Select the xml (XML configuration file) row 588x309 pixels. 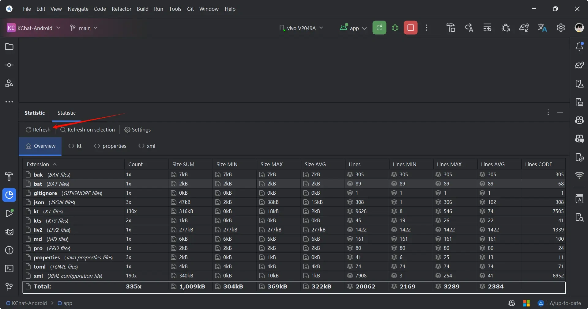pos(294,276)
